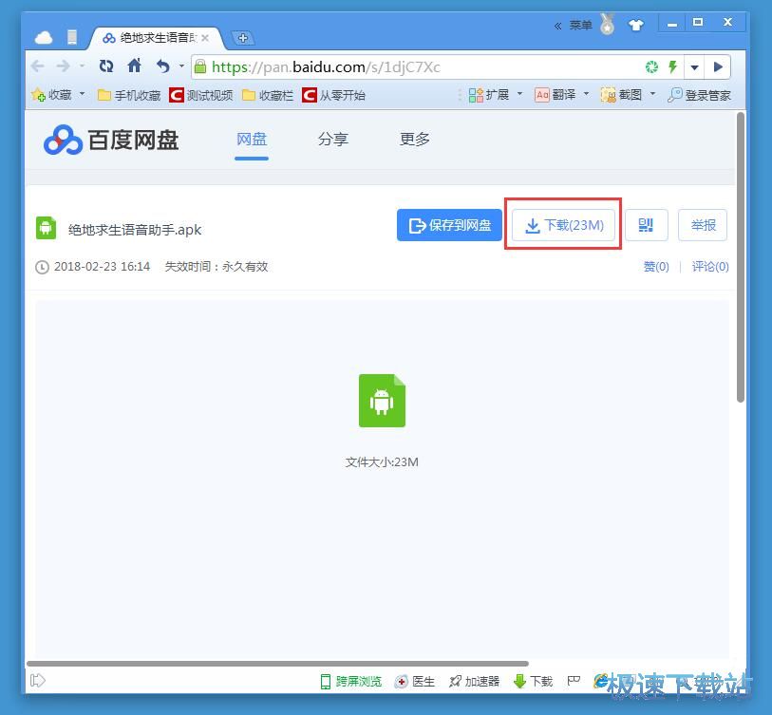The width and height of the screenshot is (772, 715).
Task: Click the browser refresh icon
Action: coord(106,66)
